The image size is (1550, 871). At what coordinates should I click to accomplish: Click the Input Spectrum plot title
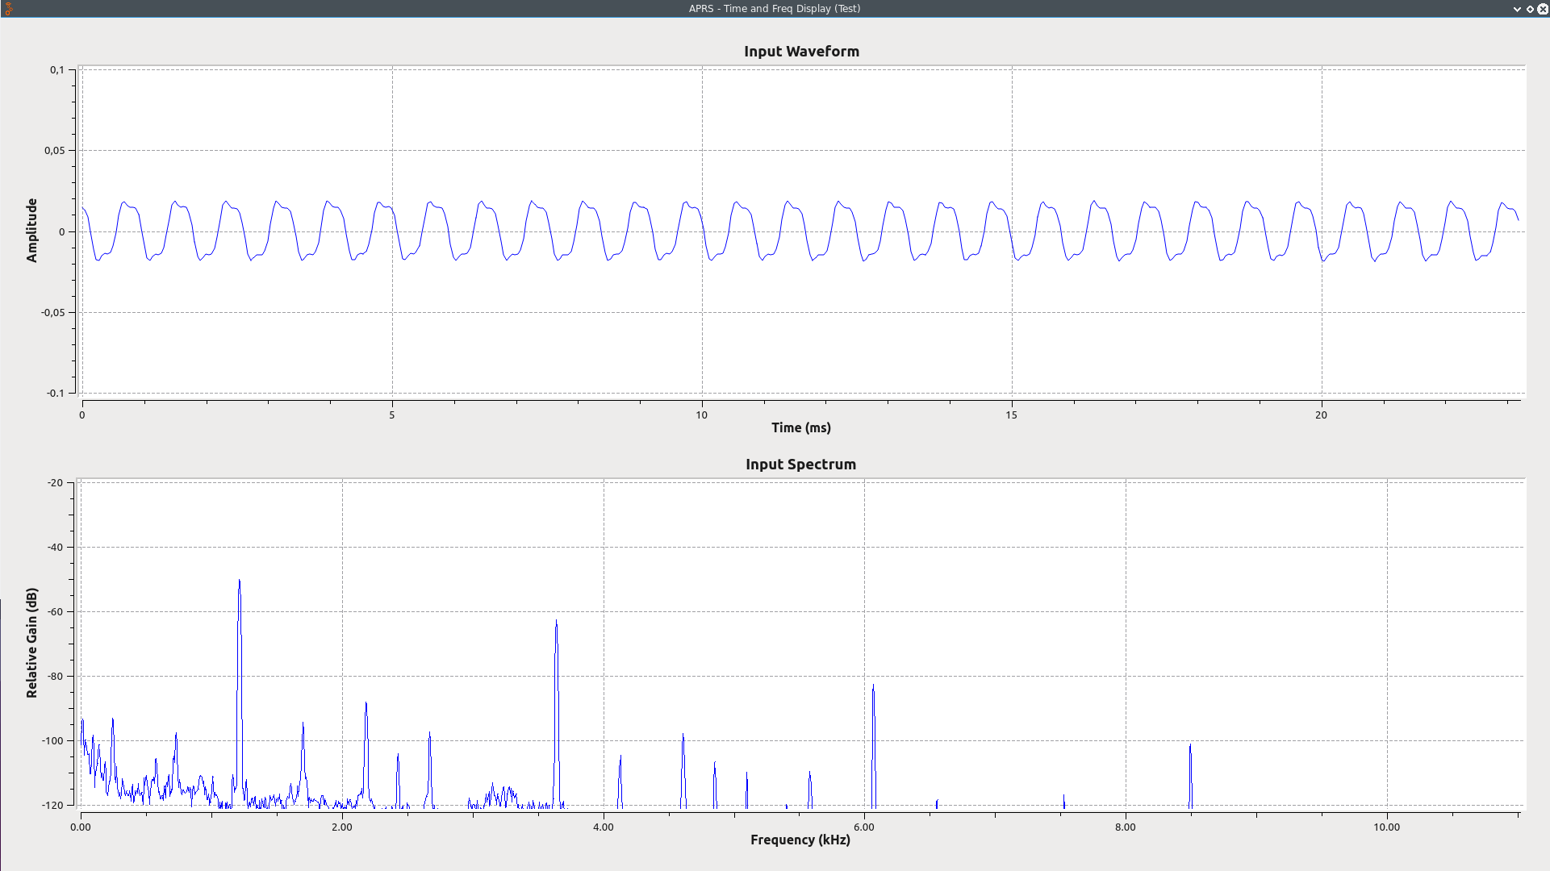(800, 465)
